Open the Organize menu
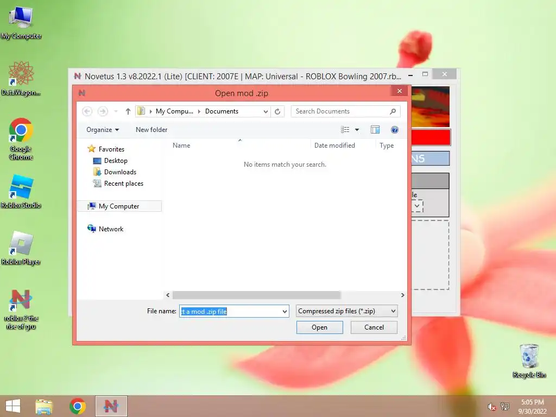 103,130
